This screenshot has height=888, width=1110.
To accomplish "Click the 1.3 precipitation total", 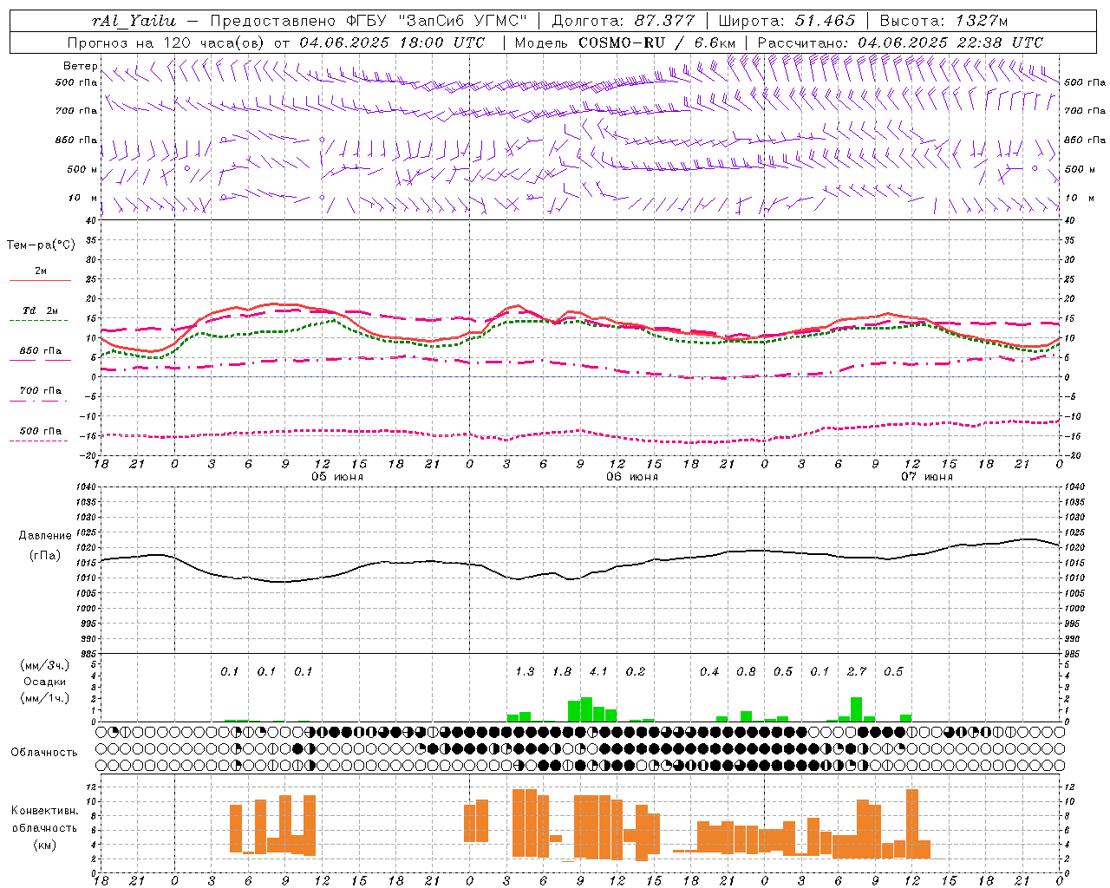I will [x=525, y=672].
